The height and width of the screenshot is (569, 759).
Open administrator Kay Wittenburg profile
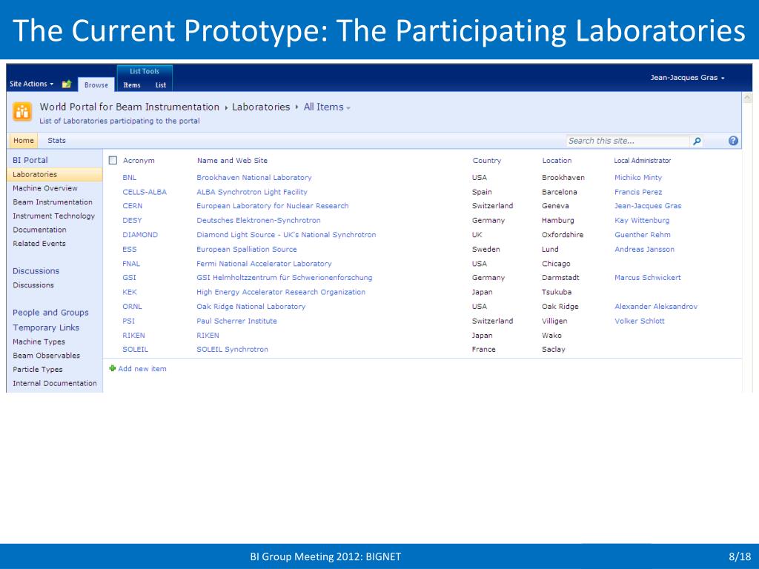click(x=642, y=220)
